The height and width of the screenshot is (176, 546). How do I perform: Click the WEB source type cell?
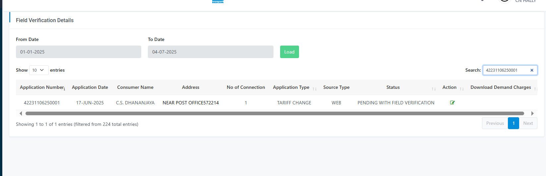336,103
